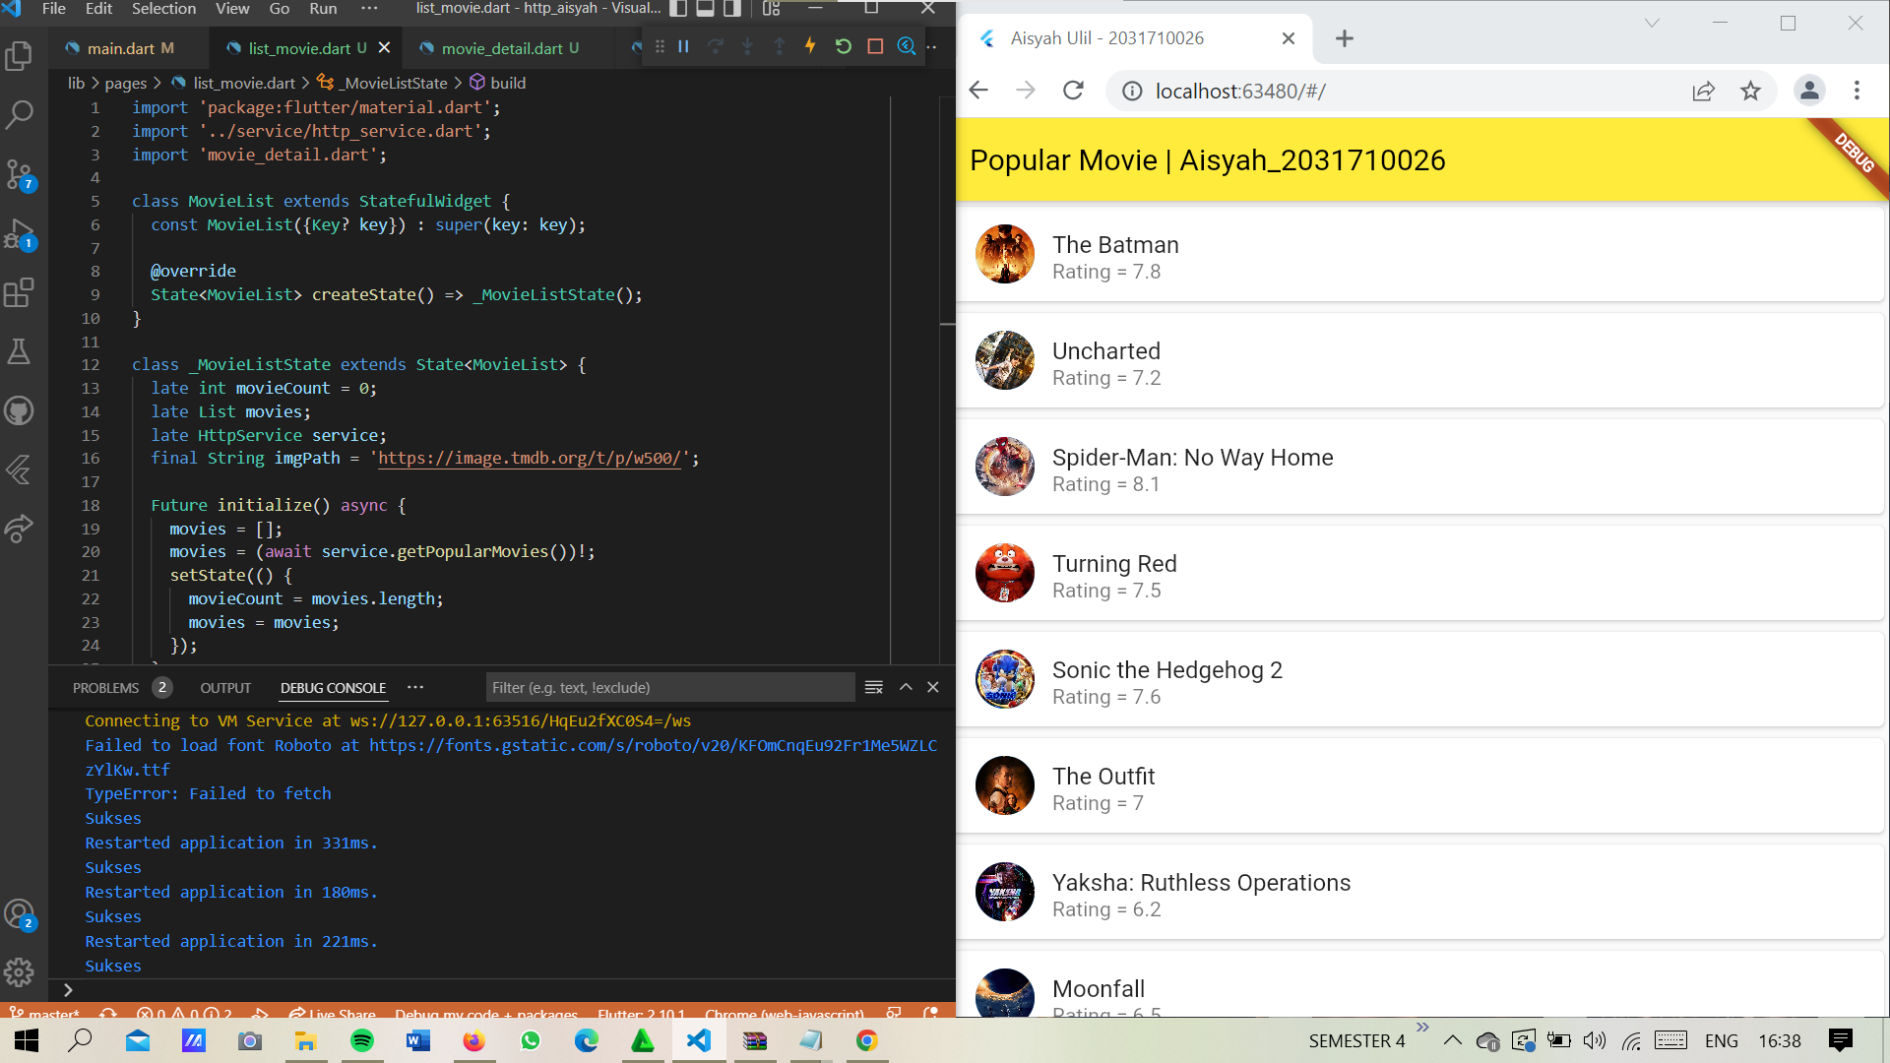Hot reload the Flutter app with lightning icon
The image size is (1890, 1063).
[811, 46]
